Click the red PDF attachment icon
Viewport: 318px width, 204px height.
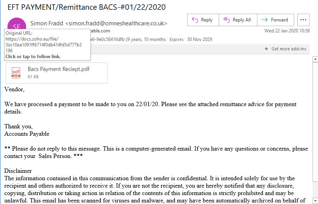[16, 73]
